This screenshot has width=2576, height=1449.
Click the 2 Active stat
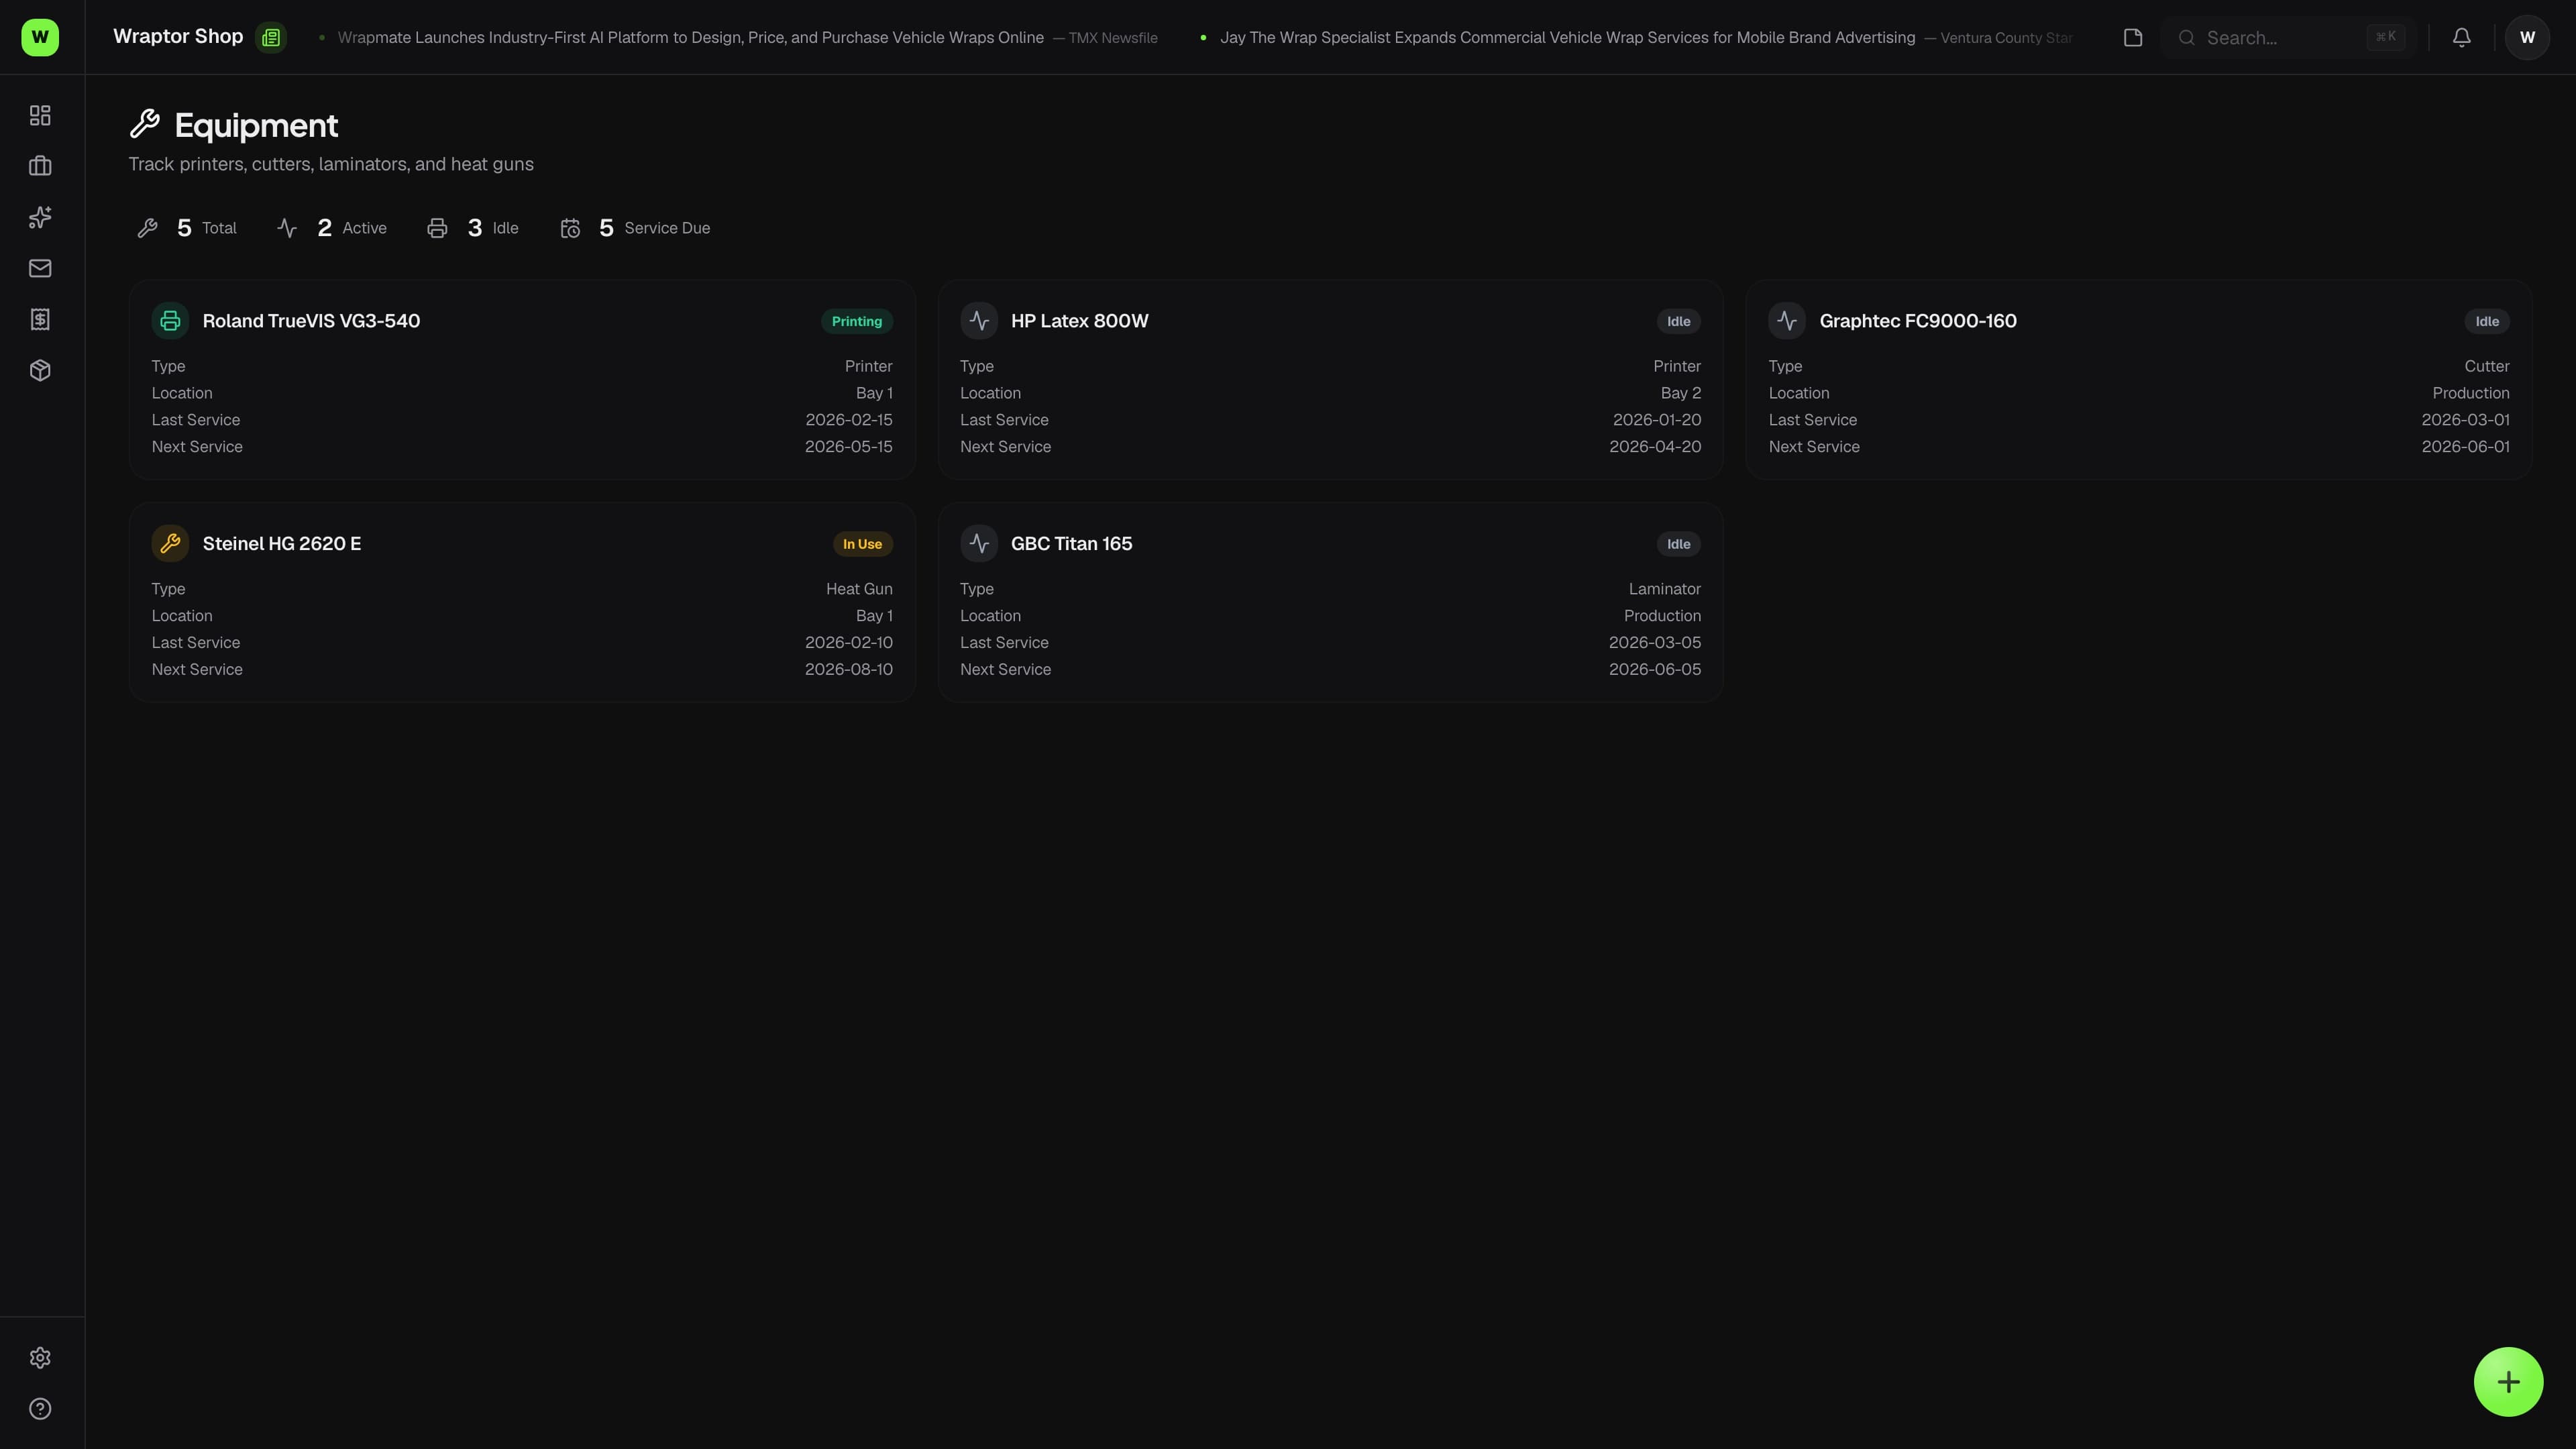(x=332, y=228)
